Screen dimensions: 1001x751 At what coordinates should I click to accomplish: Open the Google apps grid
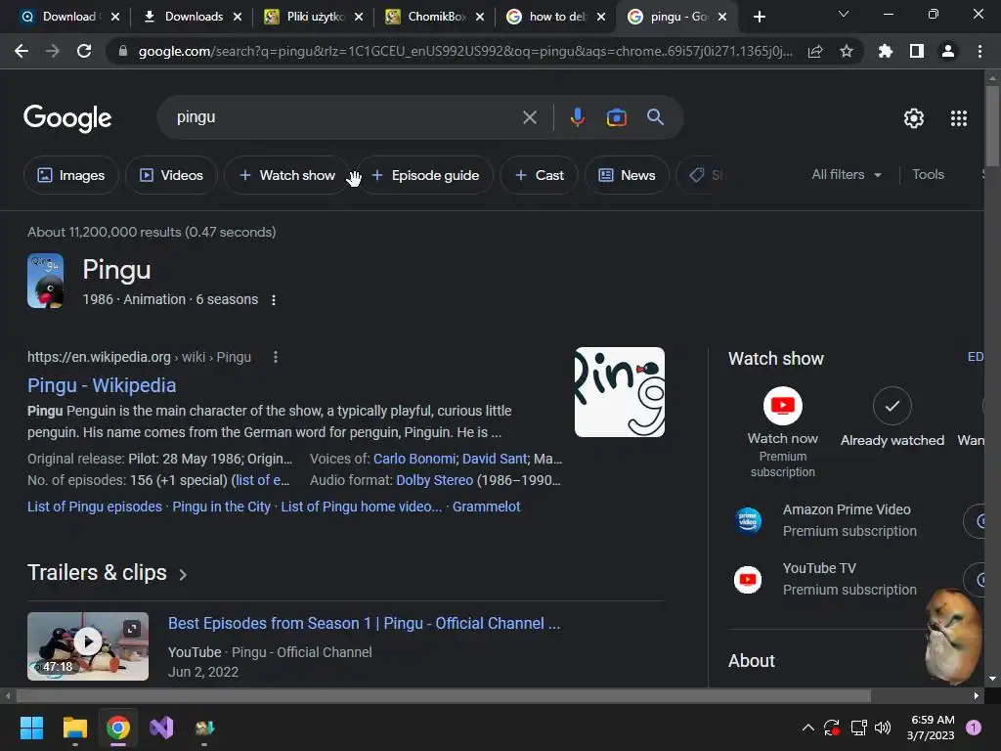point(959,118)
